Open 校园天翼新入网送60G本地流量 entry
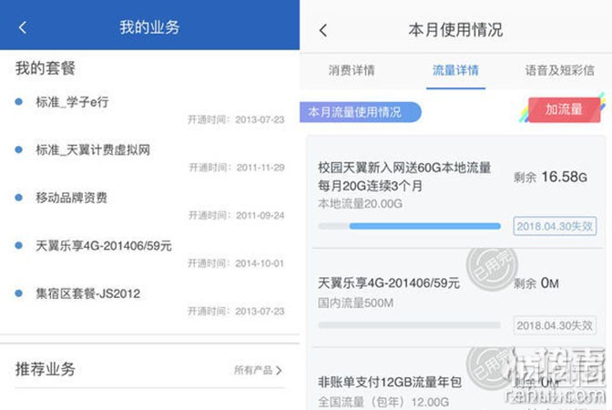The image size is (612, 410). tap(404, 177)
